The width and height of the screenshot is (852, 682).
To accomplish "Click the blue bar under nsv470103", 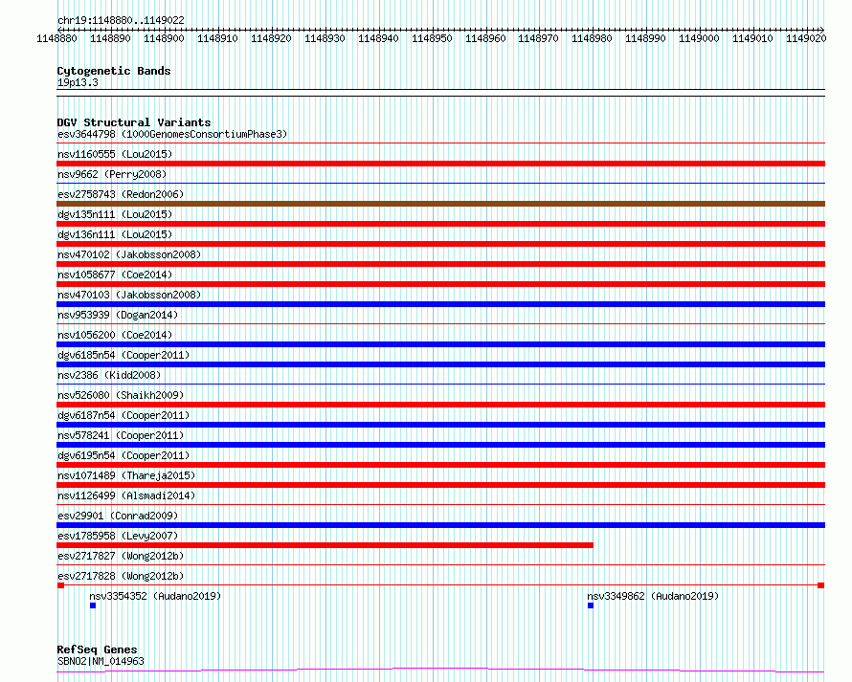I will (x=440, y=304).
